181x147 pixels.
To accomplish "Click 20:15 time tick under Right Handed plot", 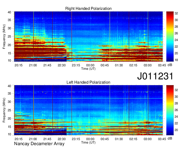I will tap(19, 65).
